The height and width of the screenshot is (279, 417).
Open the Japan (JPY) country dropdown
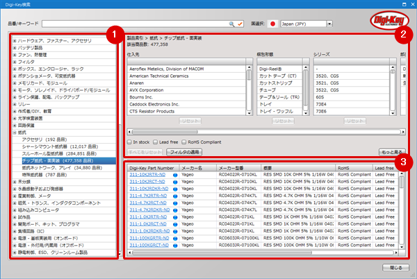(x=329, y=24)
